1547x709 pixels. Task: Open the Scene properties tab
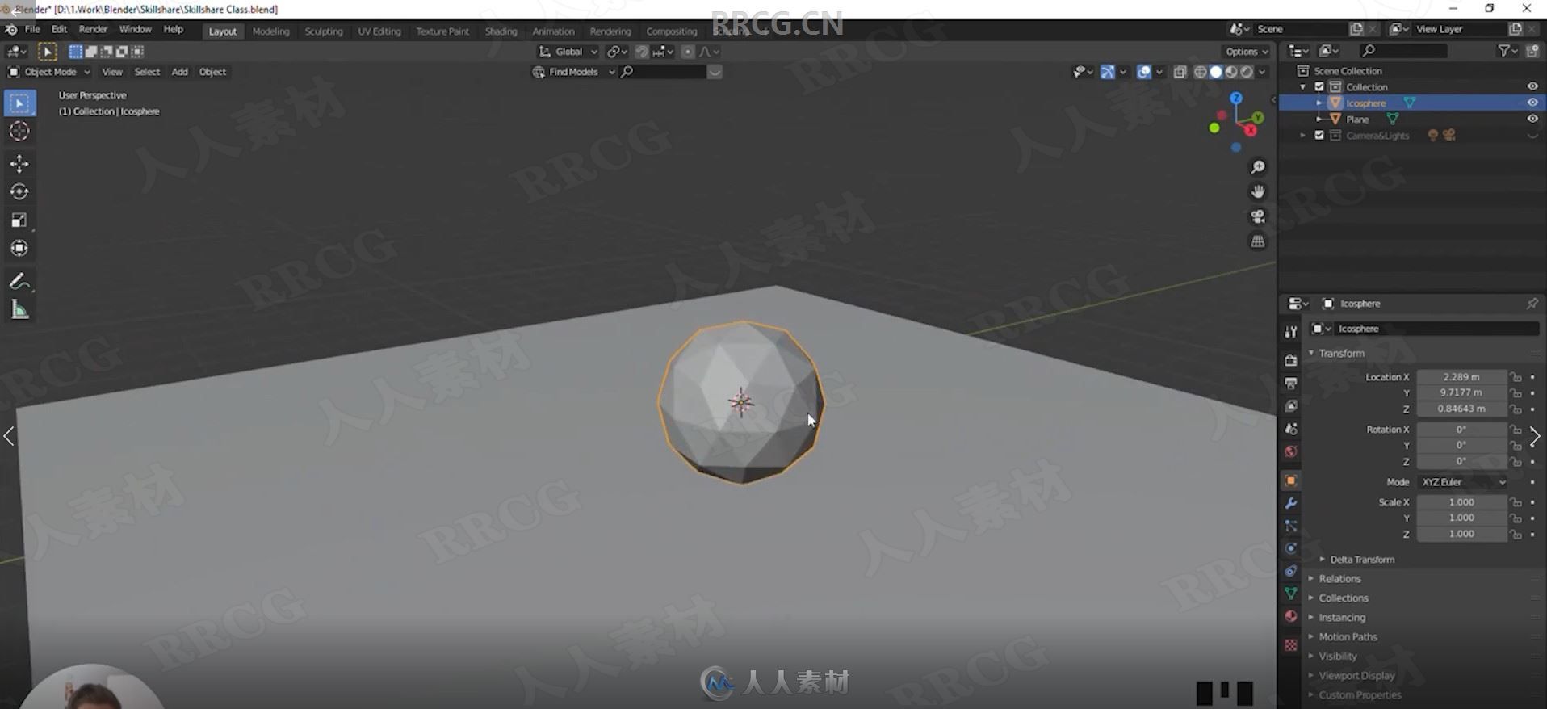pos(1290,428)
